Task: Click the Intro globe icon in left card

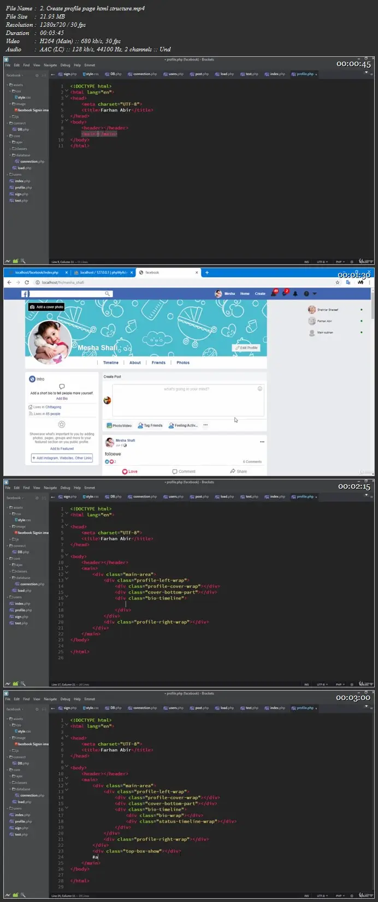Action: click(x=32, y=378)
